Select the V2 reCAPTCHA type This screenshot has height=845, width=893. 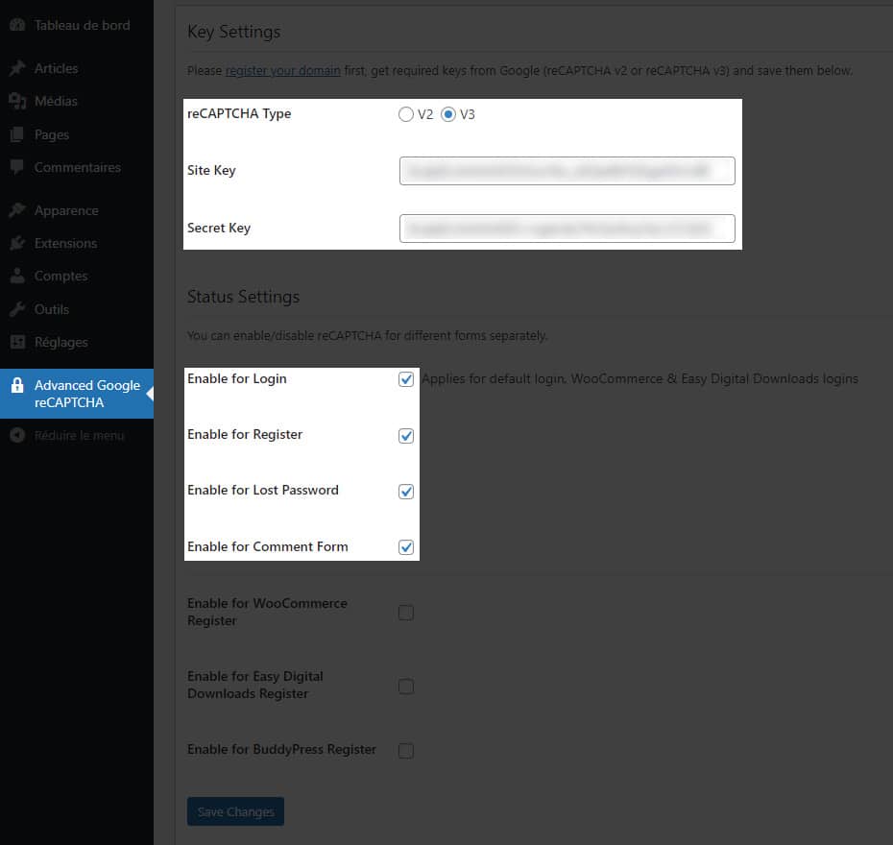pyautogui.click(x=406, y=114)
